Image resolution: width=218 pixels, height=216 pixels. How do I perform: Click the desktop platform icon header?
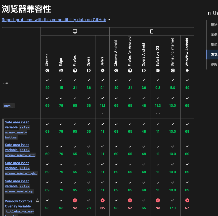pos(75,31)
